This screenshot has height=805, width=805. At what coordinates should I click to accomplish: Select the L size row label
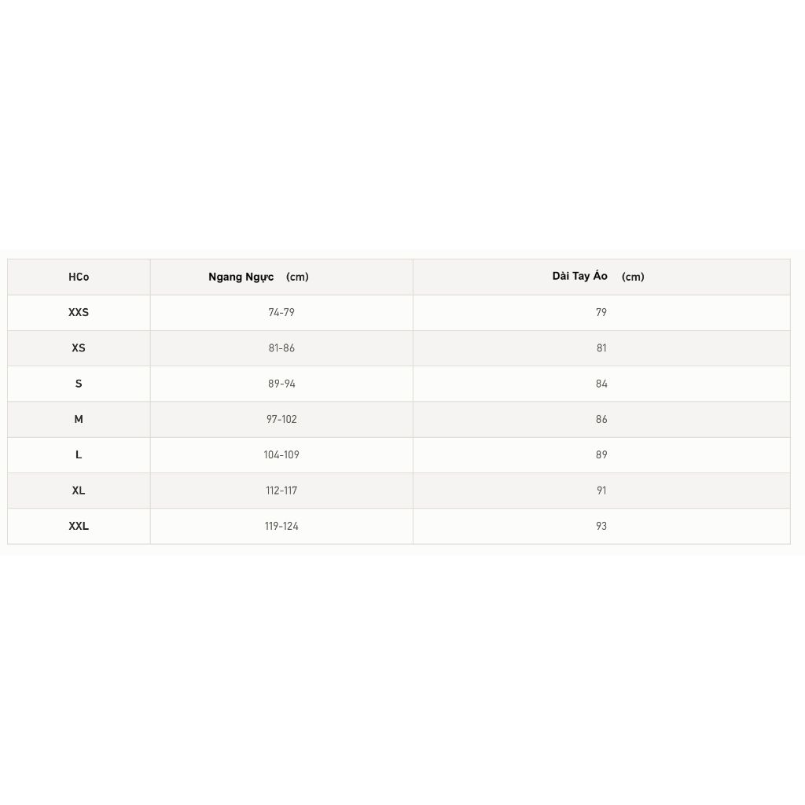point(79,454)
